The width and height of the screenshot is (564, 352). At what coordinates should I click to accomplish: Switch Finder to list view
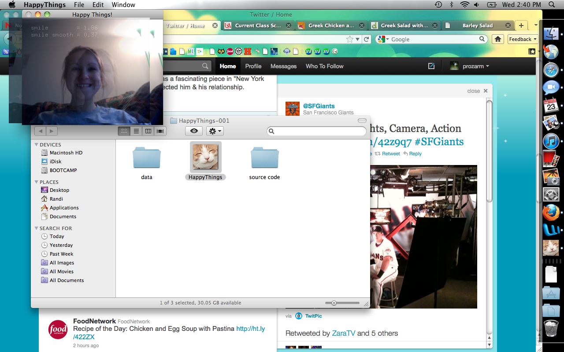pos(136,131)
